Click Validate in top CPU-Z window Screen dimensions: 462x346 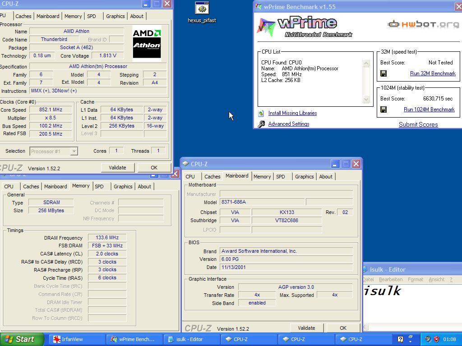click(x=118, y=168)
